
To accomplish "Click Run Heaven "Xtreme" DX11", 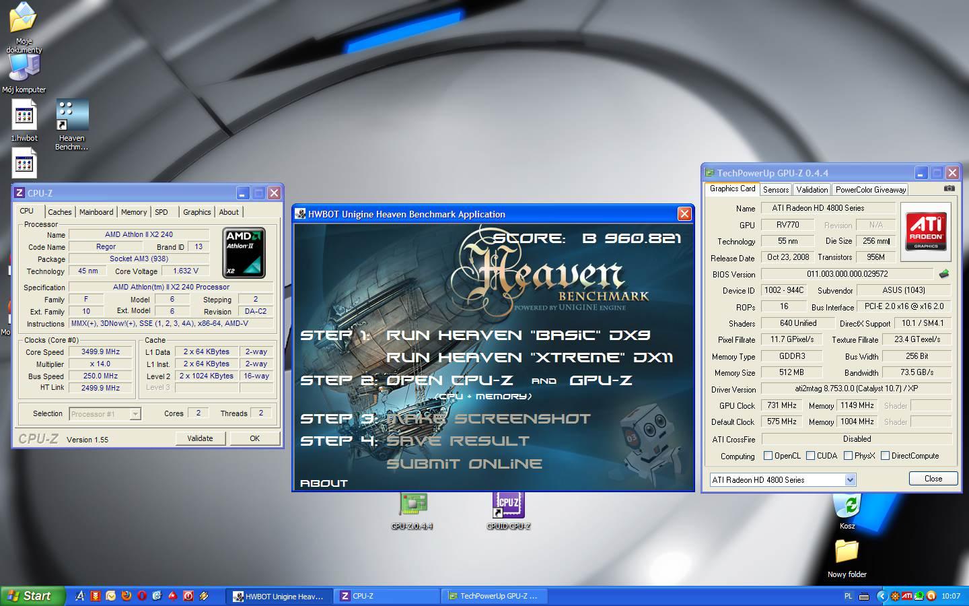I will click(530, 357).
